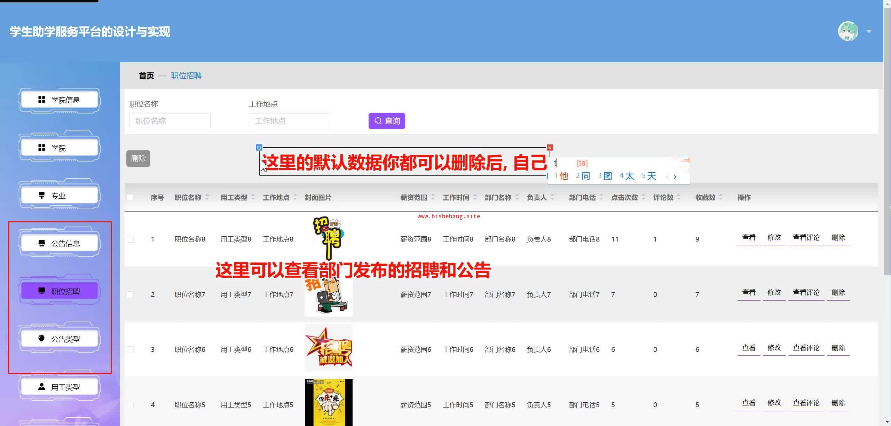
Task: Check the checkbox for row 1
Action: coord(130,239)
